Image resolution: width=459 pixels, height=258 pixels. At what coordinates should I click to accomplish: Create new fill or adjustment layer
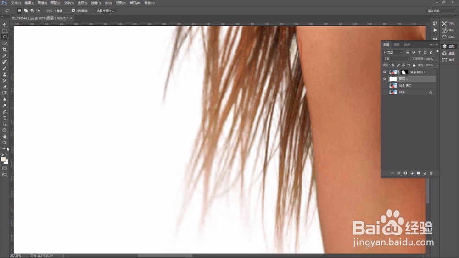tap(412, 173)
